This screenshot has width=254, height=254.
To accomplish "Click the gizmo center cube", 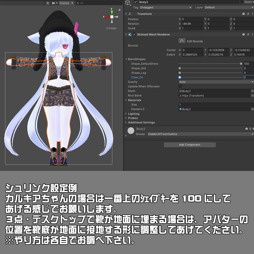I will click(x=112, y=17).
